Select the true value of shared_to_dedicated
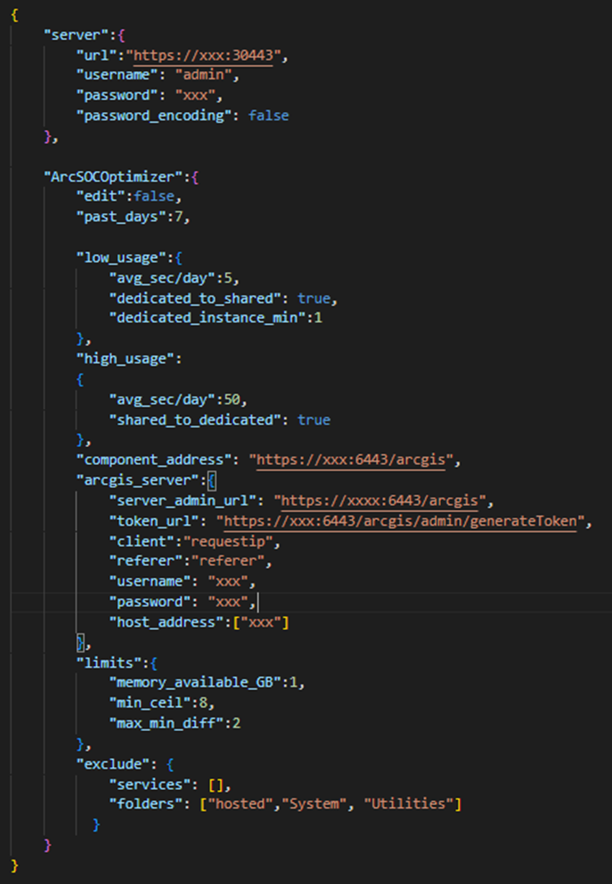Screen dimensions: 612x884 click(x=314, y=420)
